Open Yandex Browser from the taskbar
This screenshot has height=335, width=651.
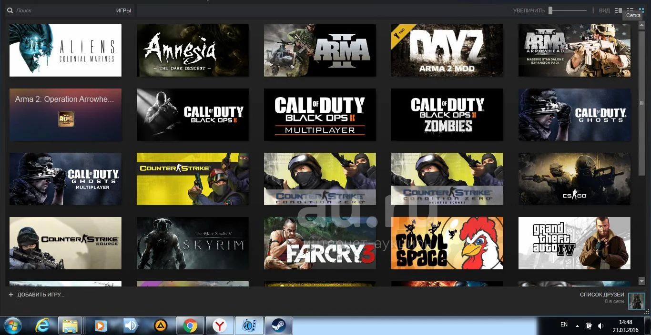click(220, 326)
